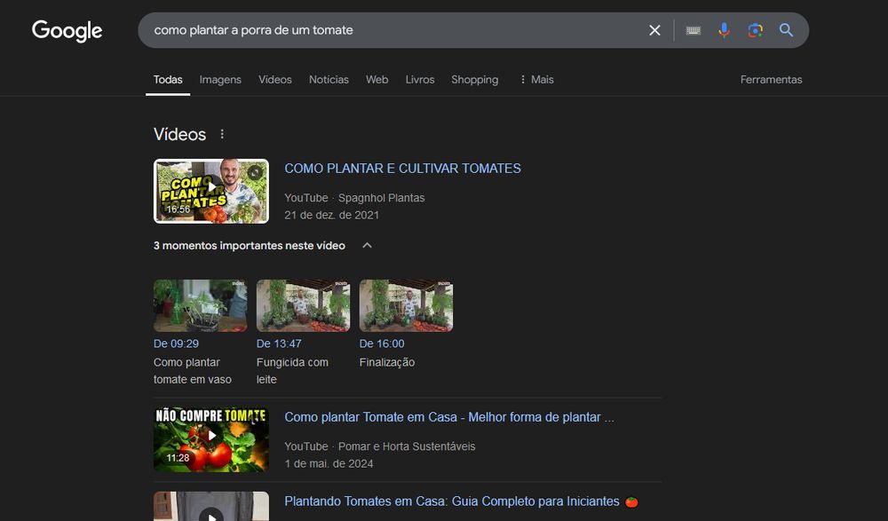Click the magnifying glass search button

[x=786, y=30]
